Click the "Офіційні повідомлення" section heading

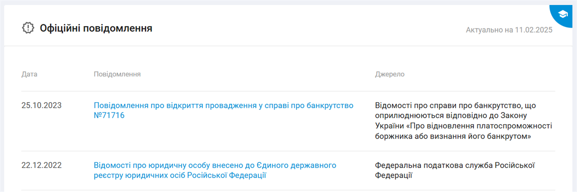96,29
